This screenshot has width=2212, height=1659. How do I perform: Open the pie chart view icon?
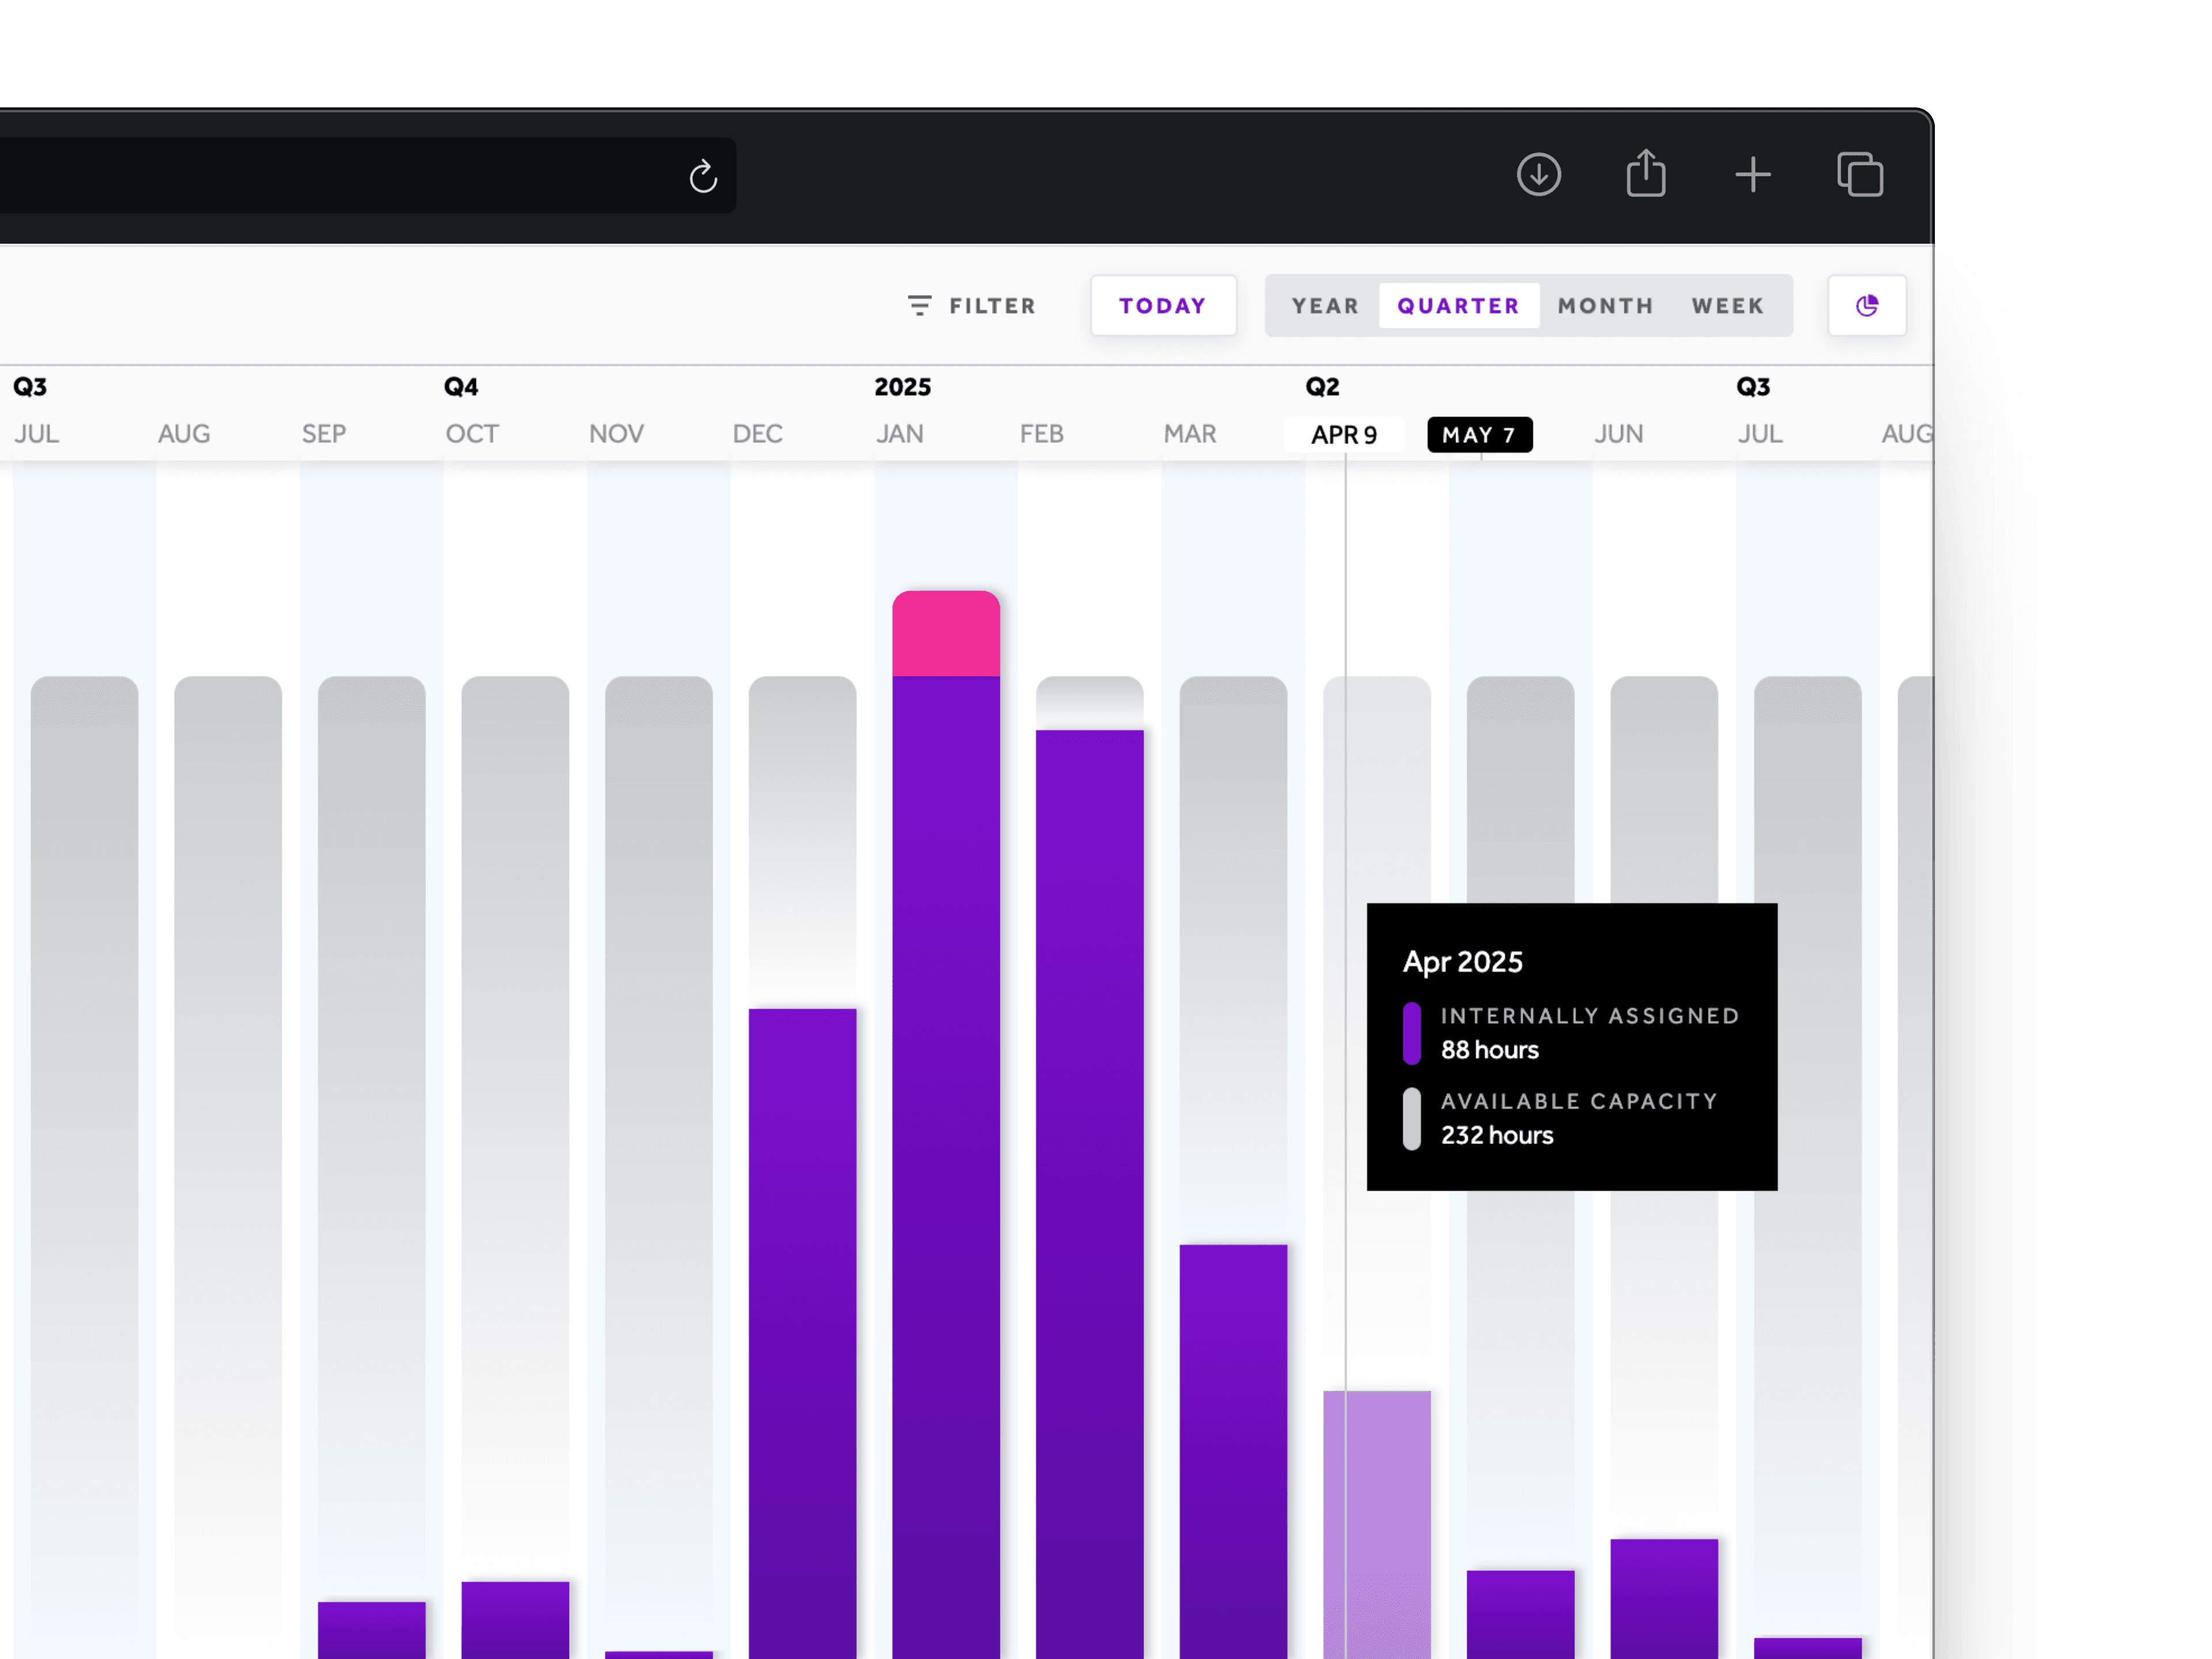[1866, 305]
